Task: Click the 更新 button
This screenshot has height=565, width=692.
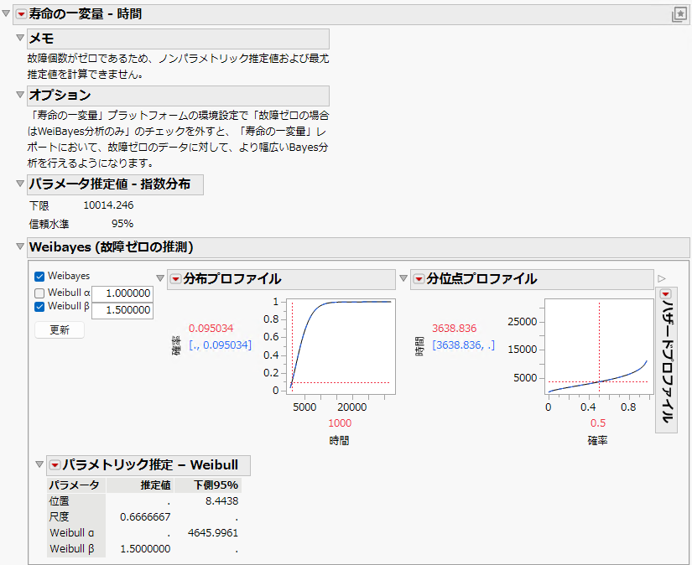Action: click(60, 330)
